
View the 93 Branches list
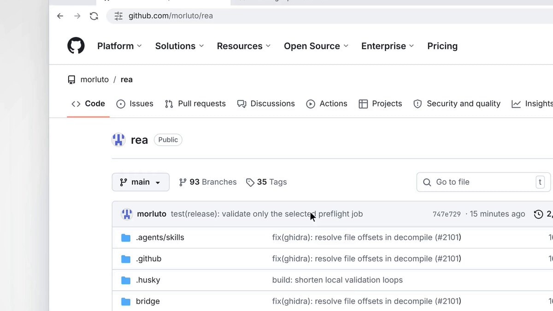(208, 182)
